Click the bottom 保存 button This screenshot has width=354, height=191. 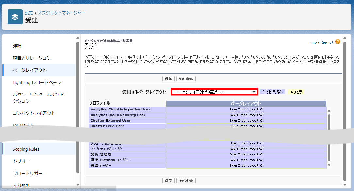click(169, 180)
